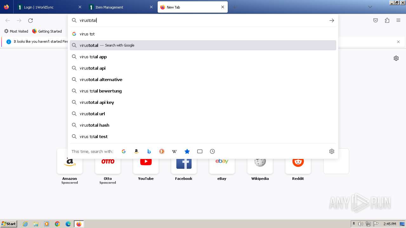Pick suggestion 'virus total bewertung'
Viewport: 406px width, 228px height.
[203, 91]
